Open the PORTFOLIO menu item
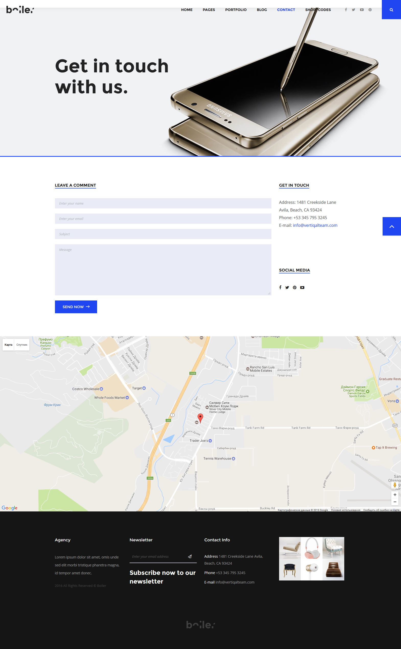The height and width of the screenshot is (649, 401). (x=236, y=10)
